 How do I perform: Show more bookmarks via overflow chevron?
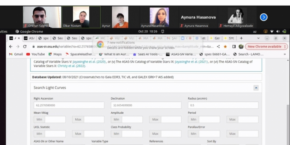285,54
